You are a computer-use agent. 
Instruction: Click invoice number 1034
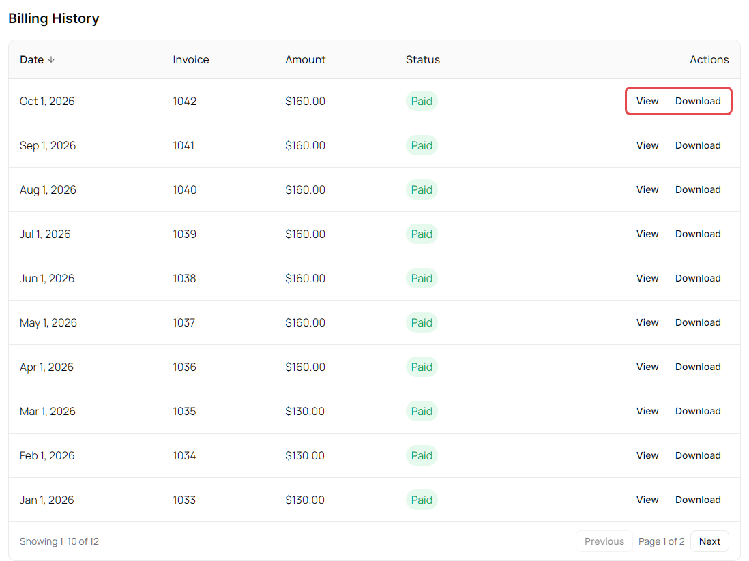click(x=184, y=455)
